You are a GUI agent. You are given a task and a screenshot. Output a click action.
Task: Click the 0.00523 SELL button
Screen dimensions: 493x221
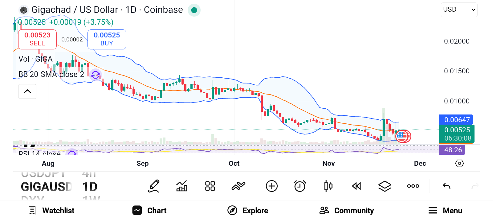(37, 39)
